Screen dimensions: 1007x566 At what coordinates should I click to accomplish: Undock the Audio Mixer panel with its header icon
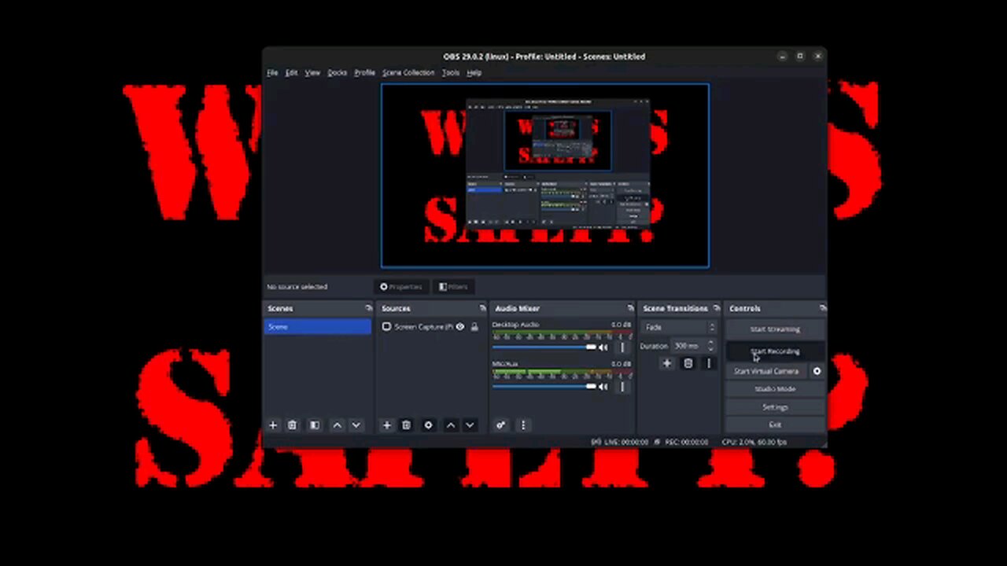[x=630, y=308]
